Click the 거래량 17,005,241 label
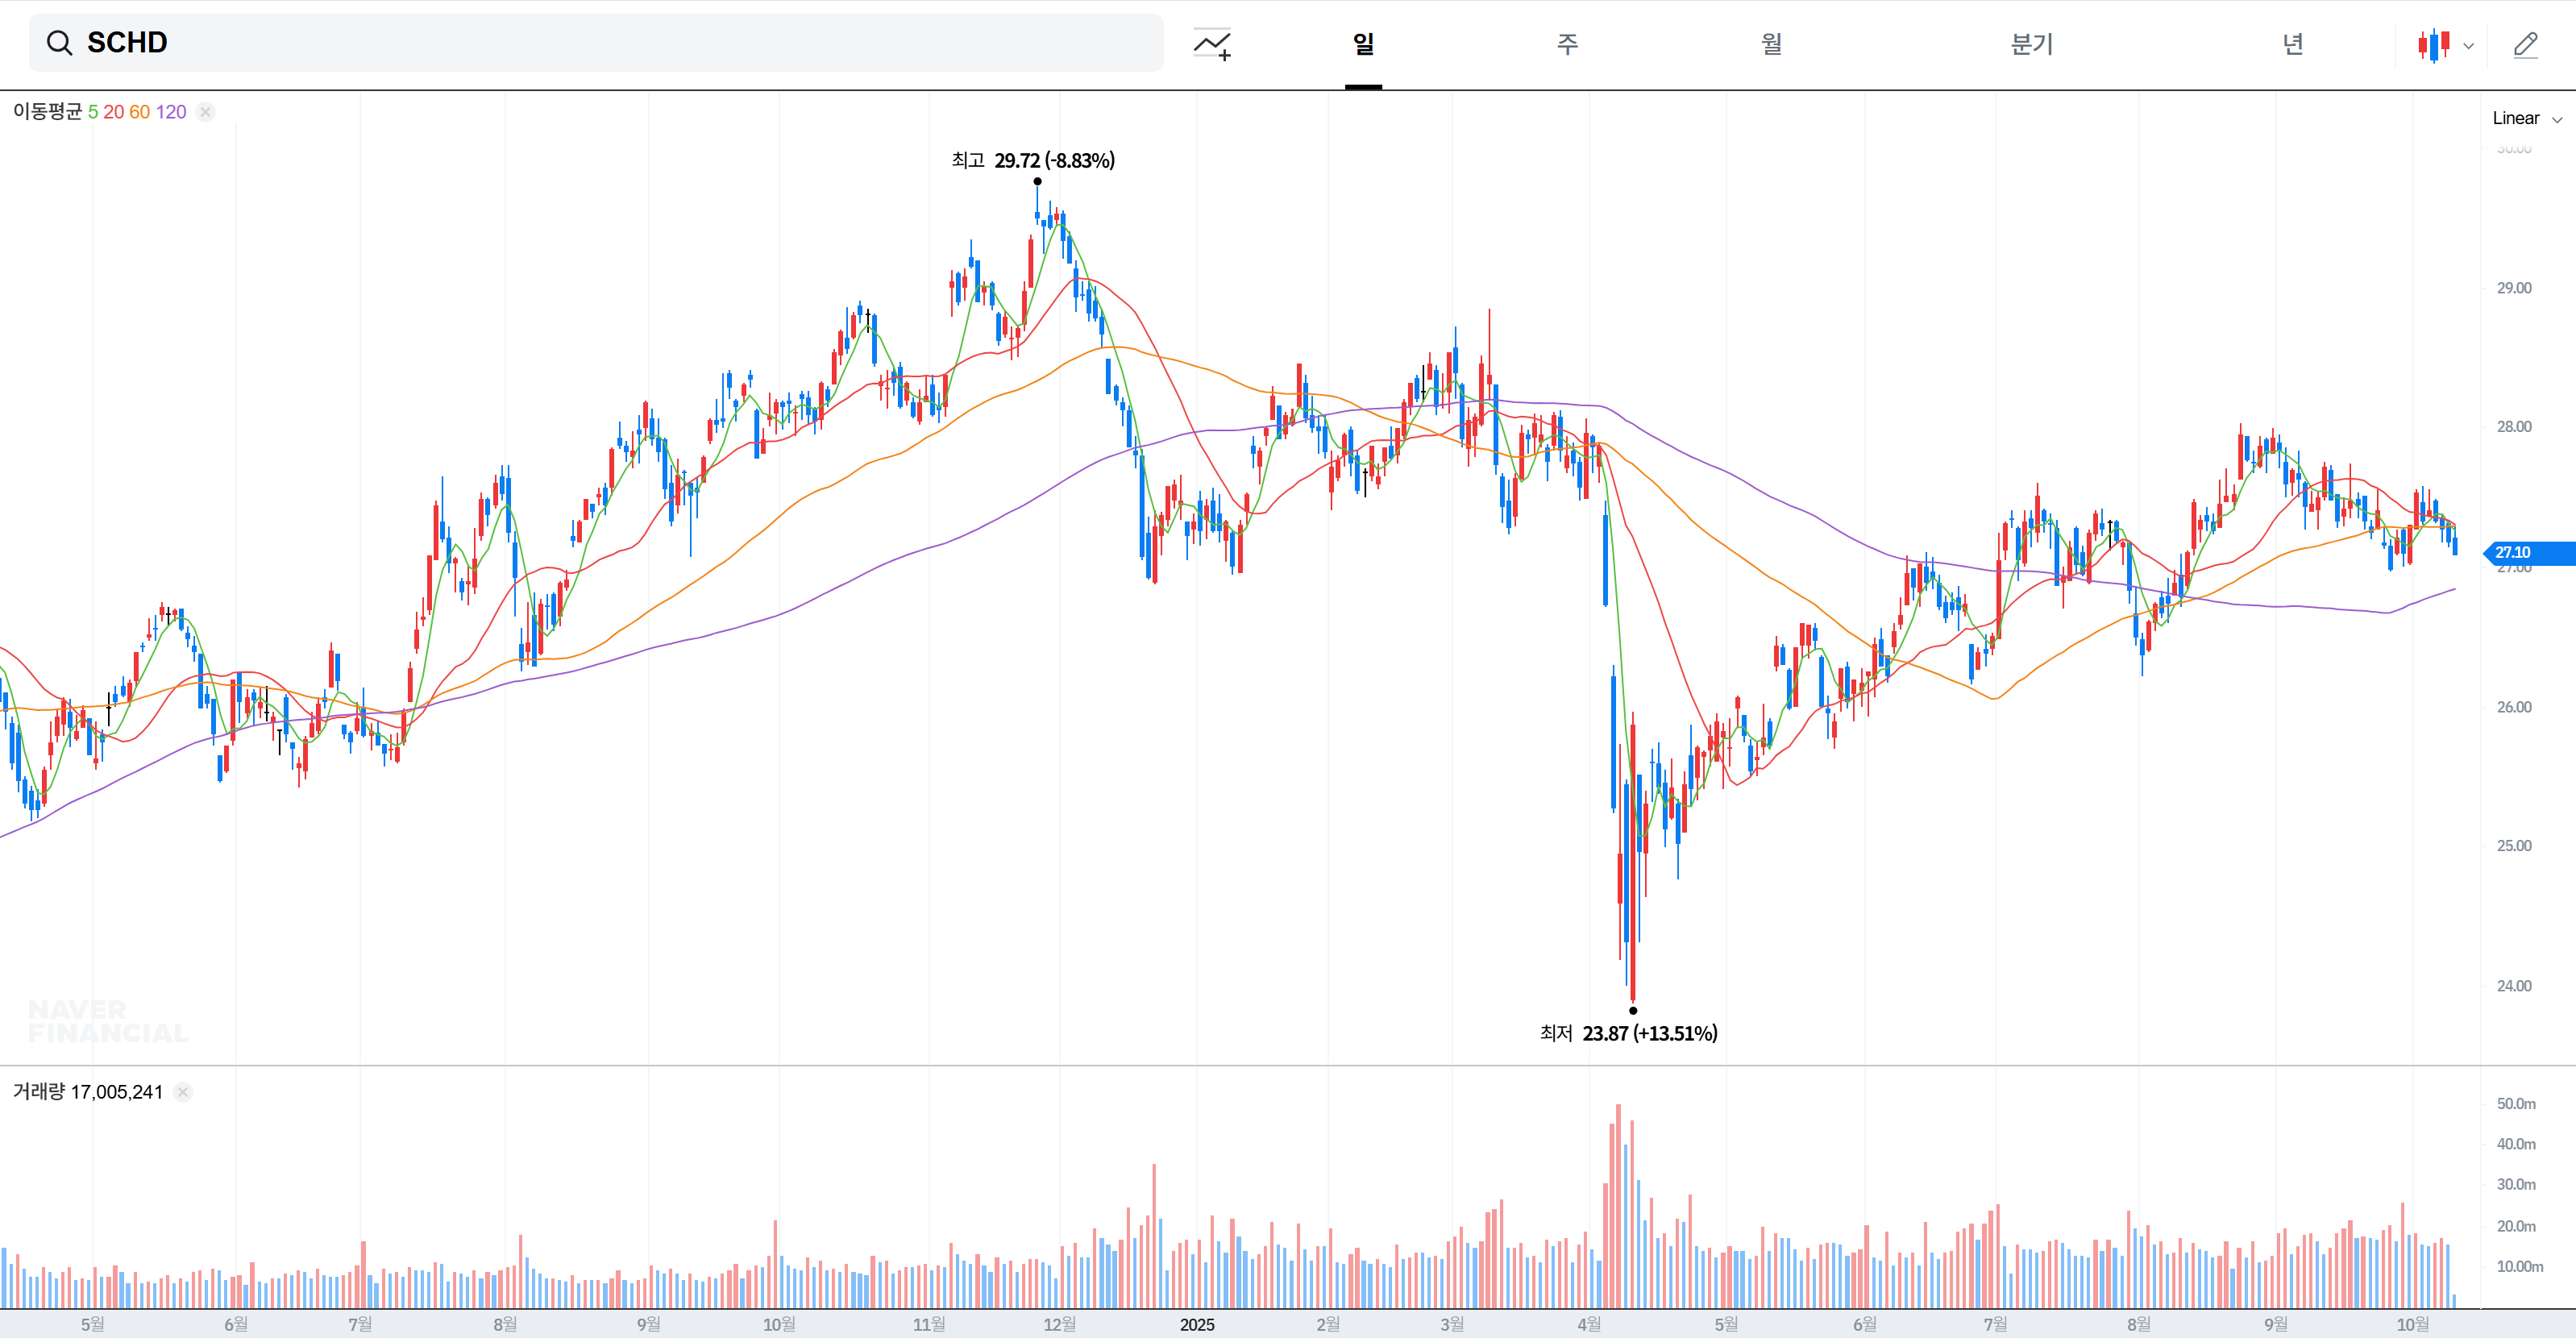Screen dimensions: 2576x1338 click(x=88, y=1092)
